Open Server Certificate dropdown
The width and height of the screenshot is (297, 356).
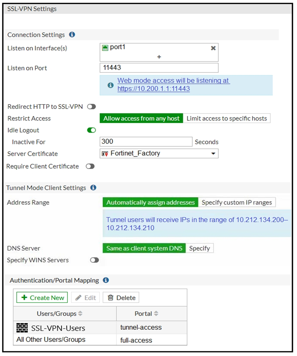click(x=159, y=154)
